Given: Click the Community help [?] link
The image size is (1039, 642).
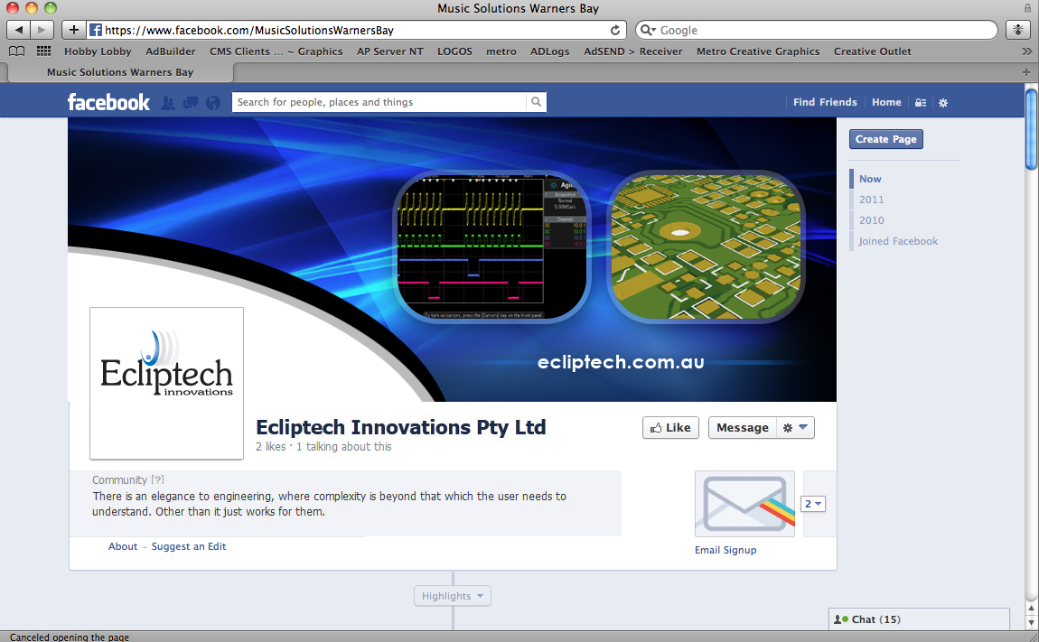Looking at the screenshot, I should [157, 479].
